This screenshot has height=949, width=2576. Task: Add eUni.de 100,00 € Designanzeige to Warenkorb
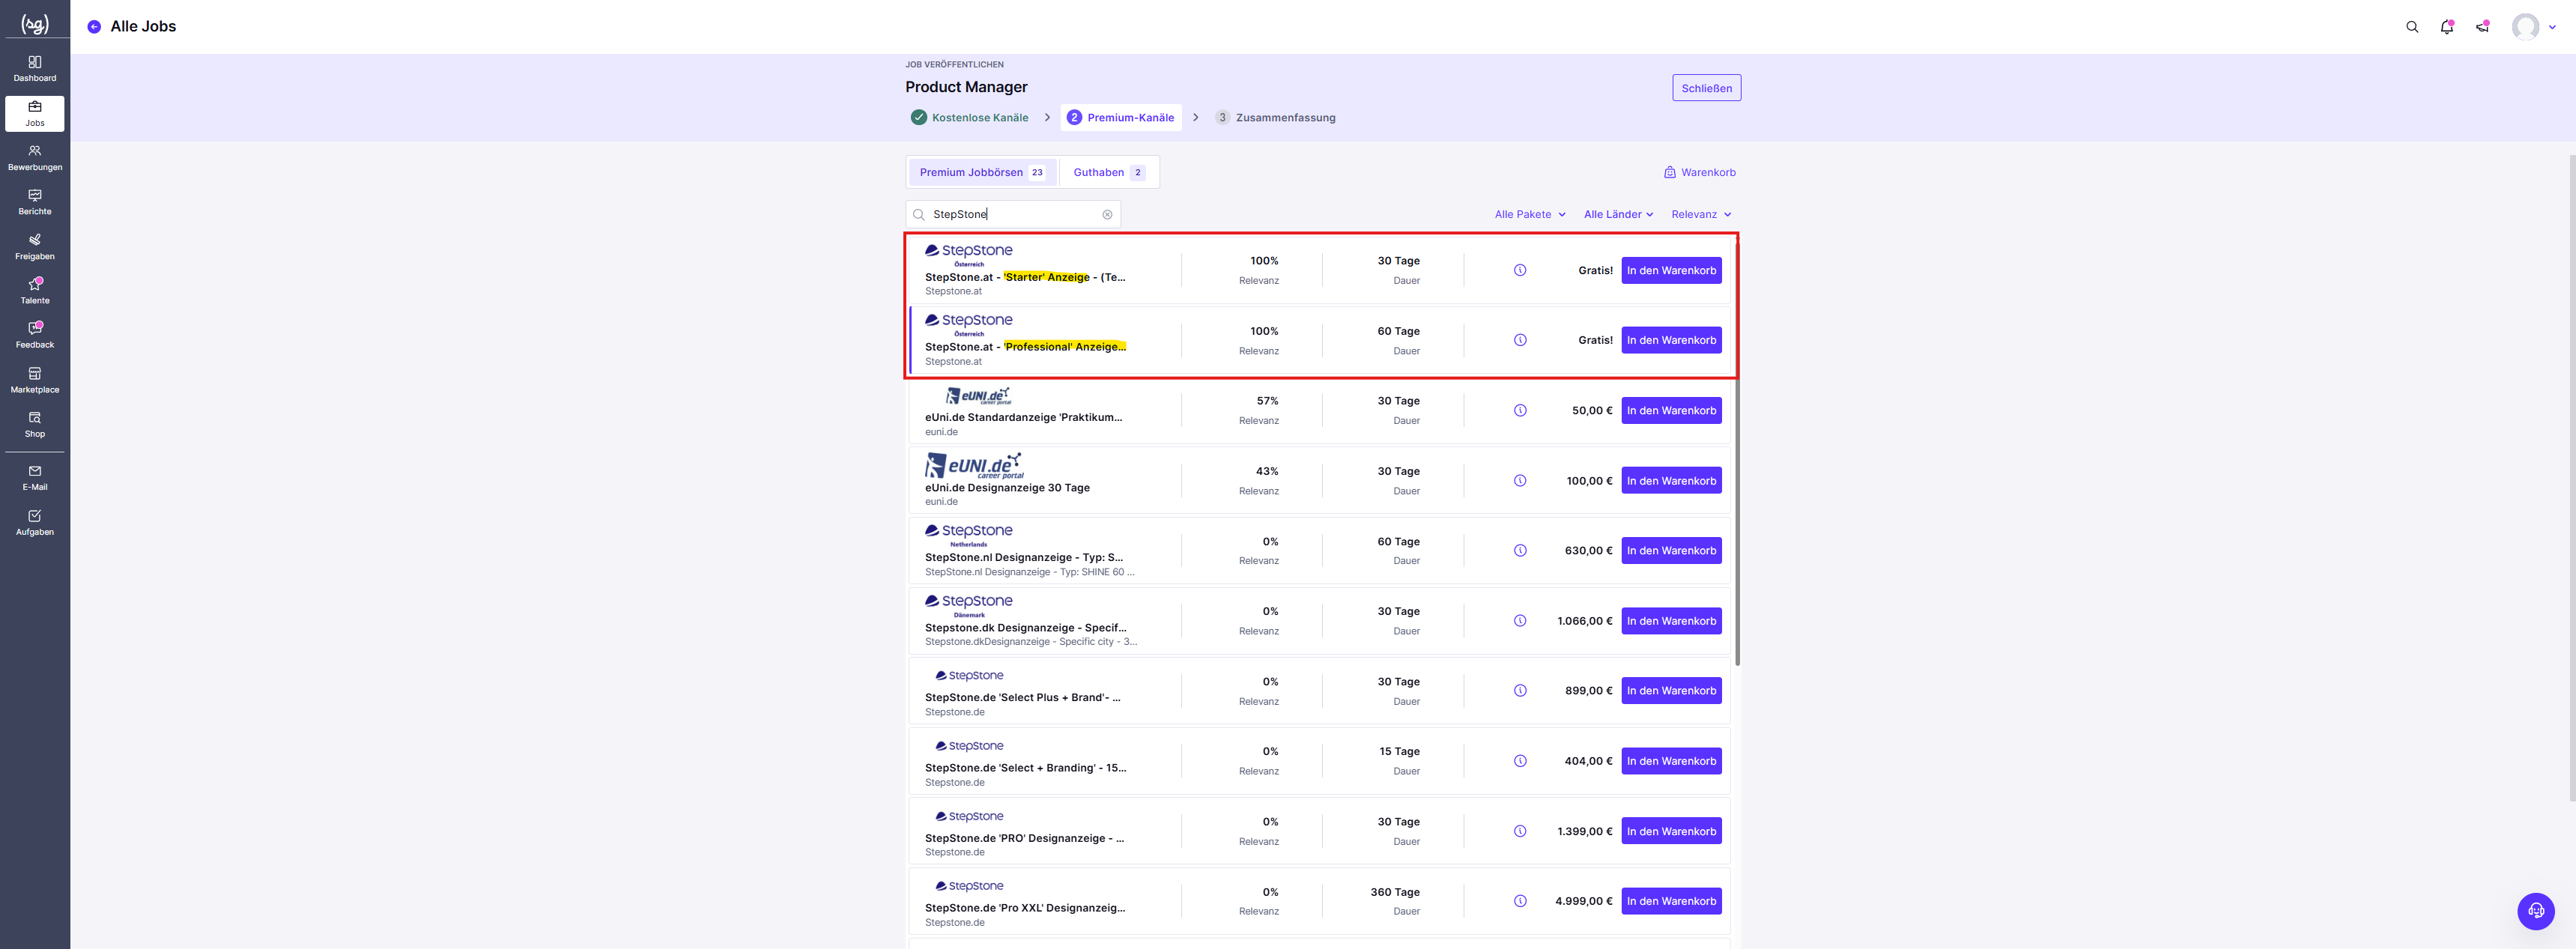[1671, 481]
